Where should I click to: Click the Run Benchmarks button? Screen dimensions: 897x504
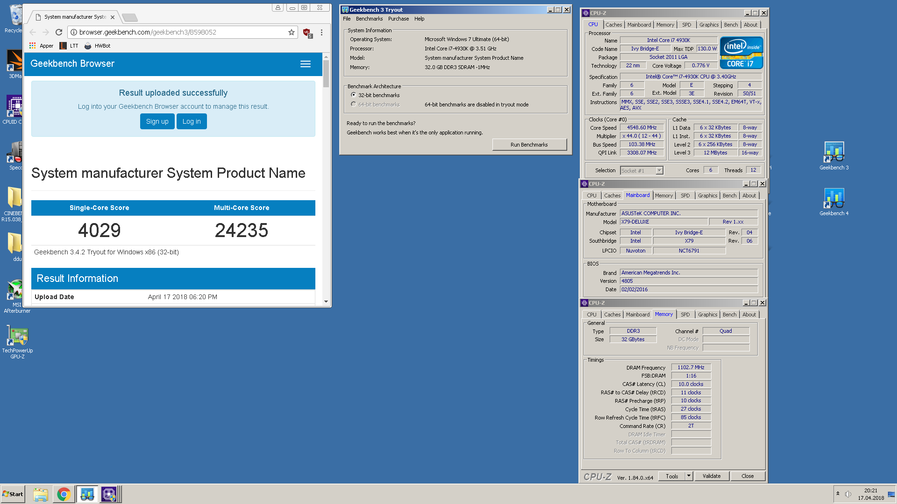[529, 145]
